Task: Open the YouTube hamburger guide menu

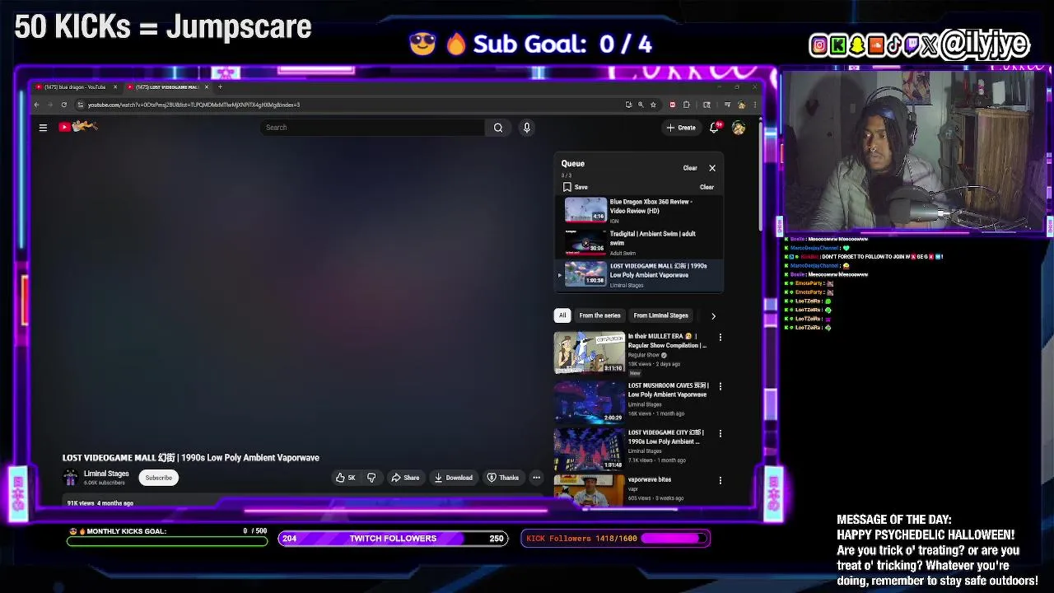Action: click(x=43, y=128)
